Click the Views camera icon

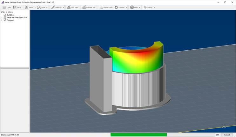pyautogui.click(x=26, y=7)
